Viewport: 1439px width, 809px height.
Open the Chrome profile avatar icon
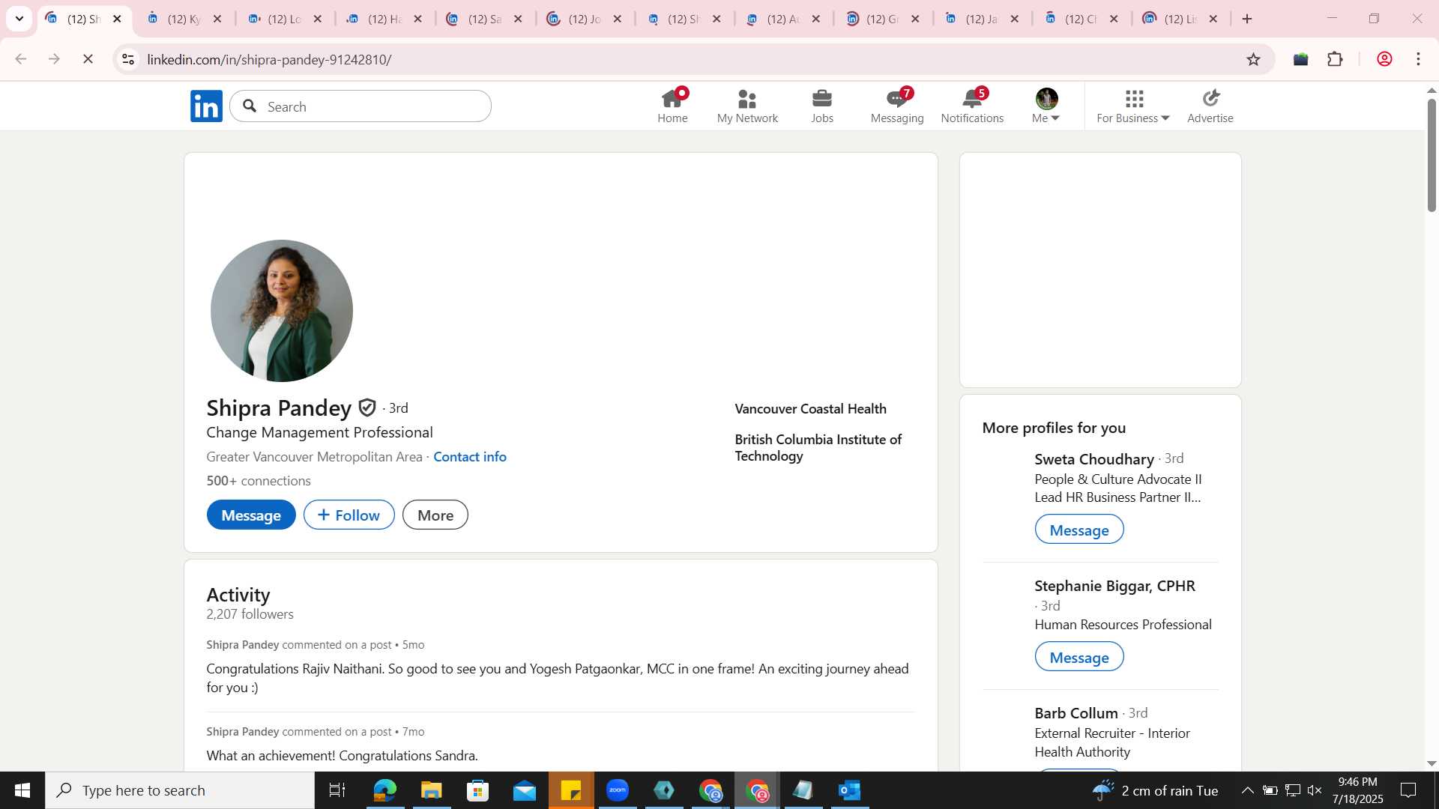[1384, 59]
